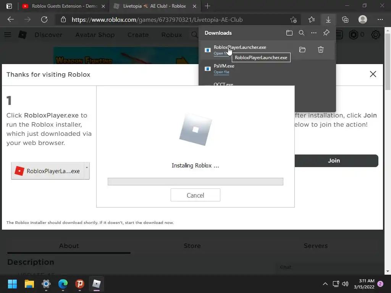Open File Explorer from the taskbar
This screenshot has height=293, width=391.
(29, 284)
